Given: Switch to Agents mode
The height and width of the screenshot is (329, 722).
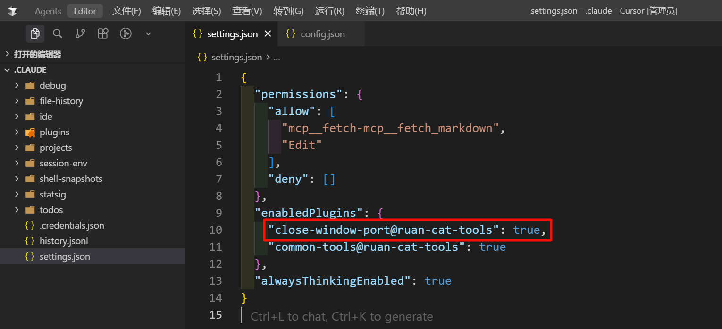Looking at the screenshot, I should point(48,11).
